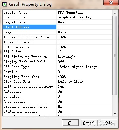119x130 pixels.
Task: Select the DC Value property label
Action: point(11,96)
